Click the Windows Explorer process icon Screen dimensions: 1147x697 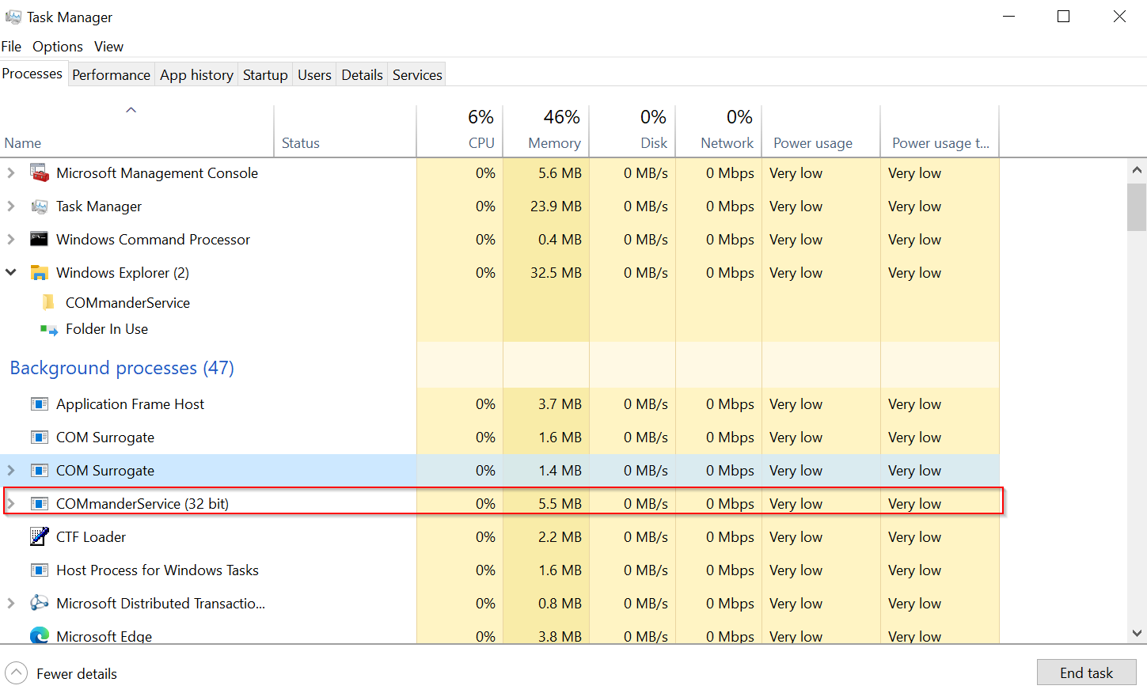(39, 272)
